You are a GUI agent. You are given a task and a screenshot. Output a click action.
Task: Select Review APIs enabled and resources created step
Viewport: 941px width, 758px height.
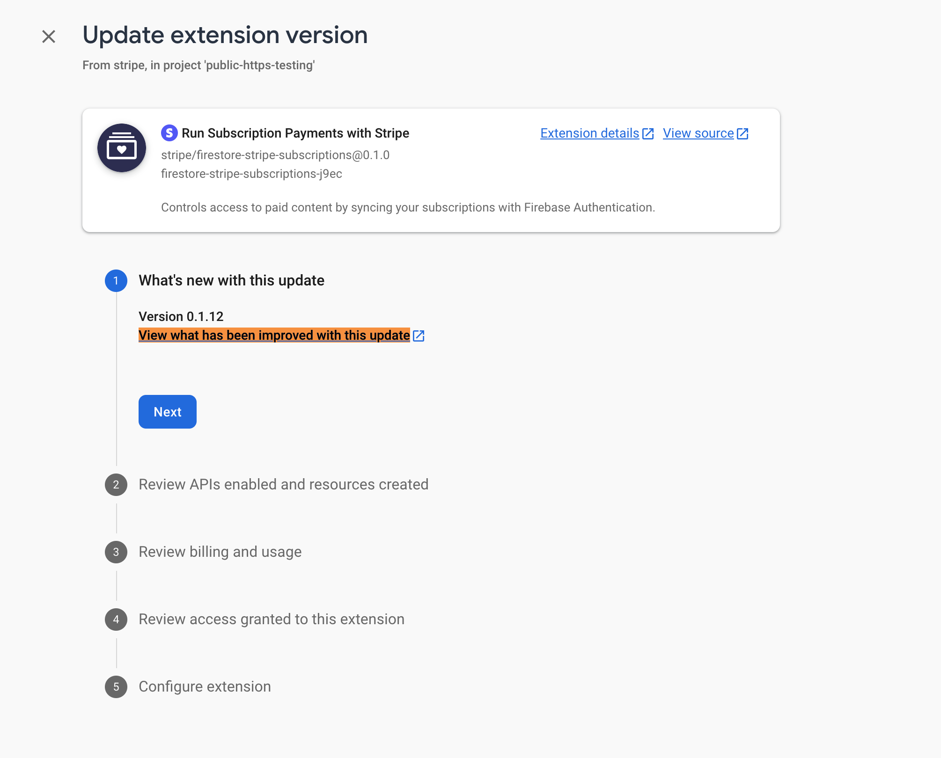pyautogui.click(x=283, y=485)
